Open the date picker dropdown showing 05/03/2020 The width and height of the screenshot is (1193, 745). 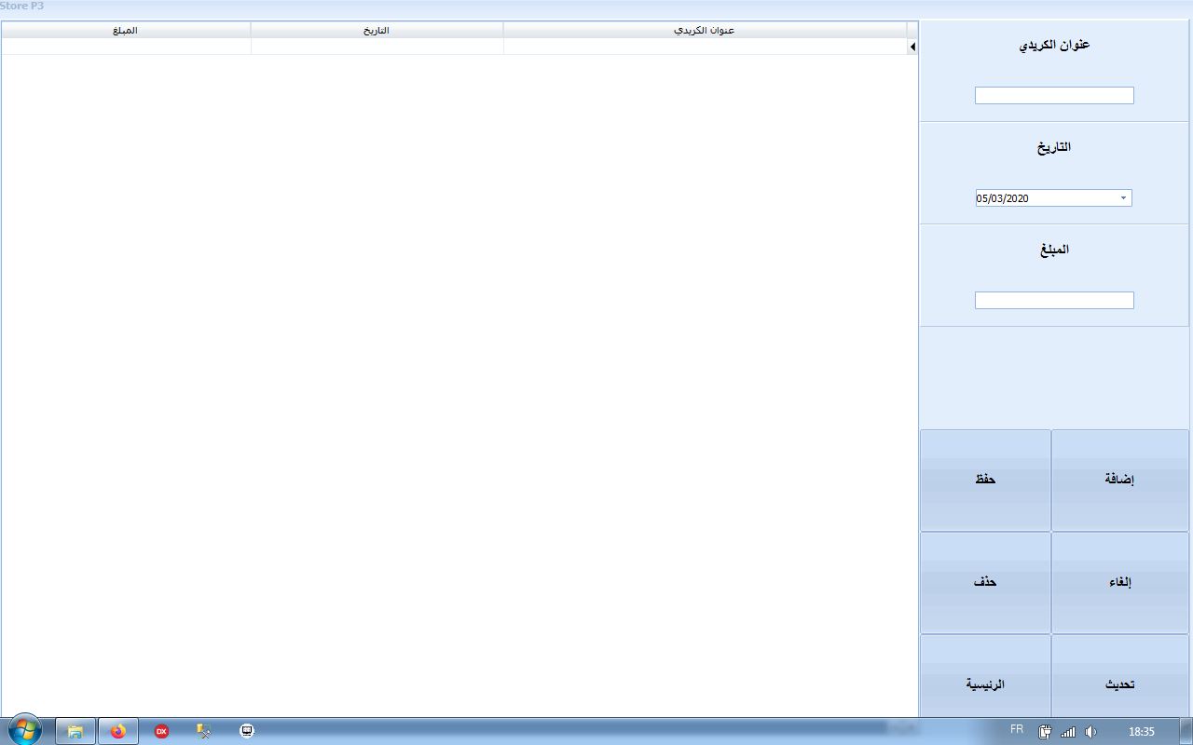coord(1123,198)
